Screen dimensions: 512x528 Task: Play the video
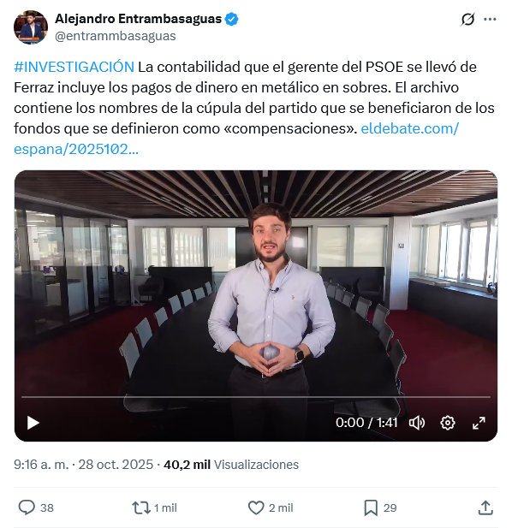(33, 423)
